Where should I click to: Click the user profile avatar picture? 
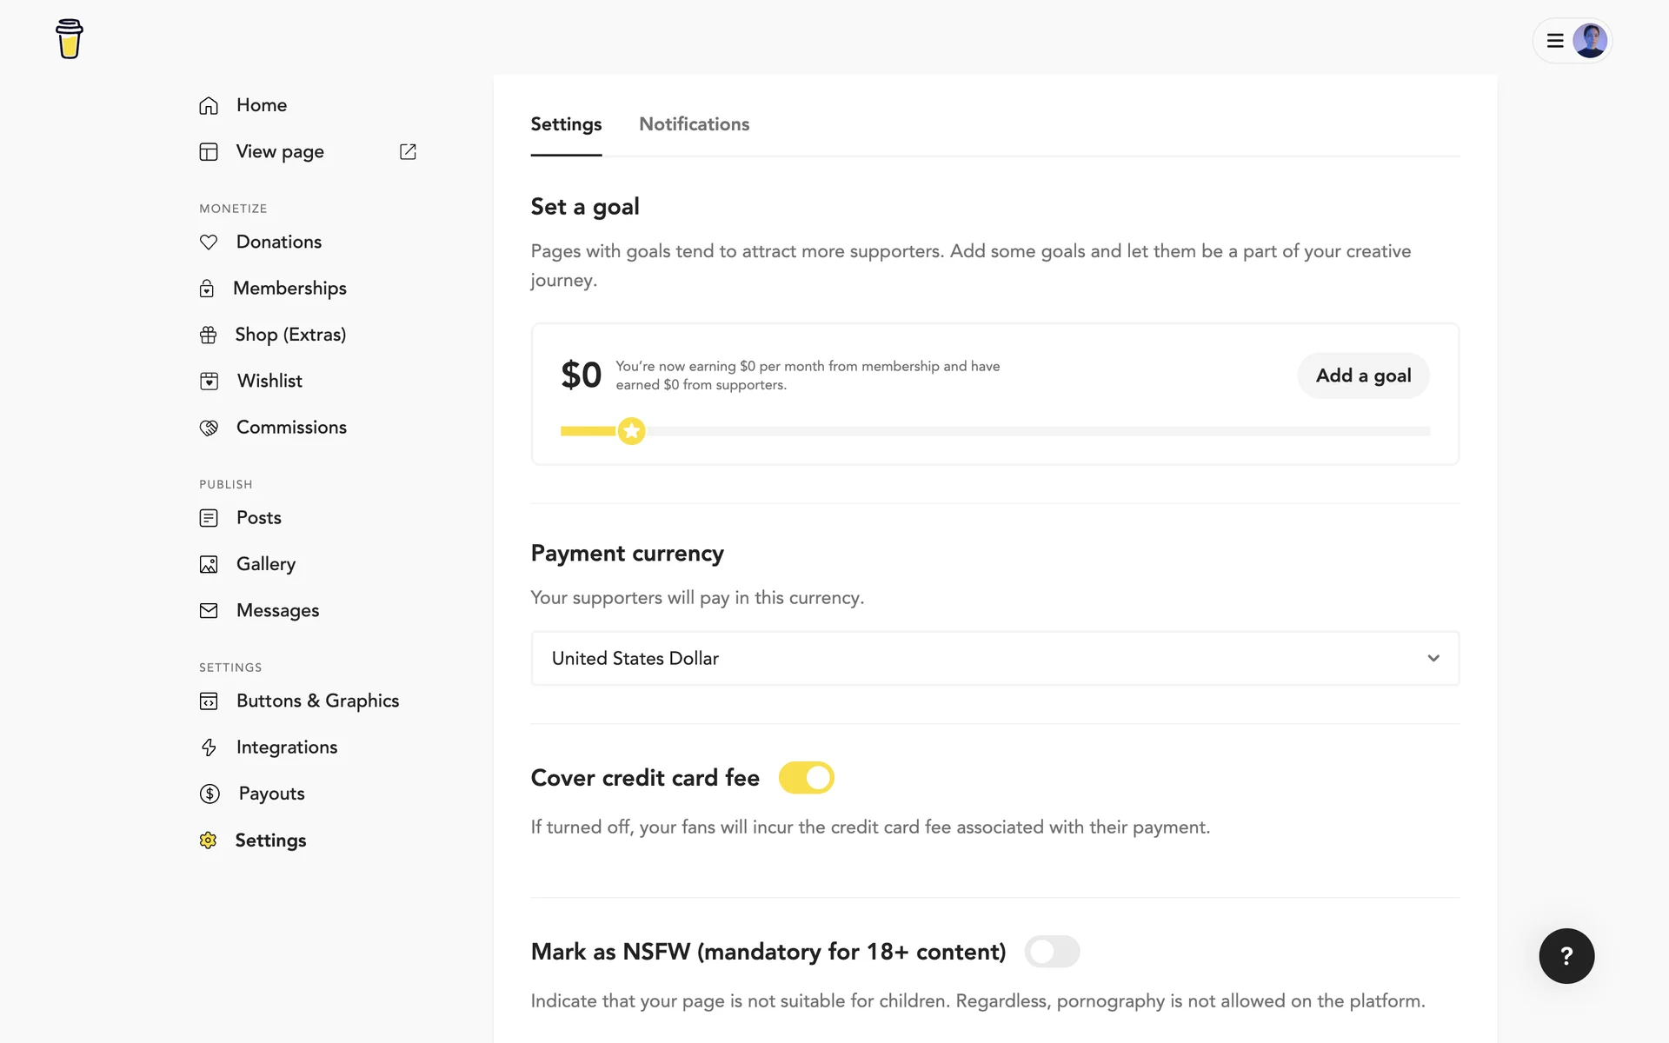1590,41
